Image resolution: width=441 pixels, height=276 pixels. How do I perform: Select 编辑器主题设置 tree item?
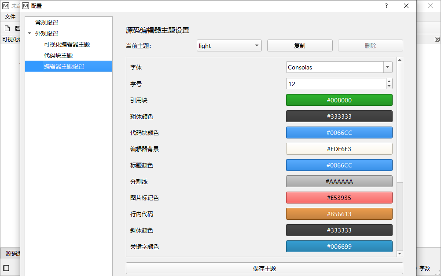[x=69, y=66]
